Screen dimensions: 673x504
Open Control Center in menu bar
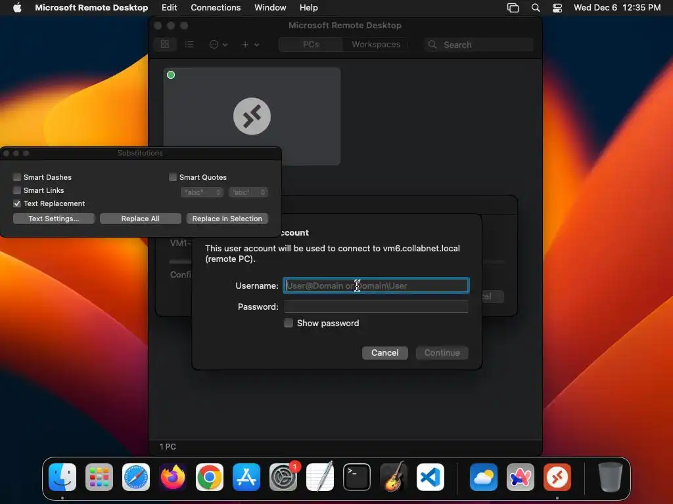tap(557, 8)
